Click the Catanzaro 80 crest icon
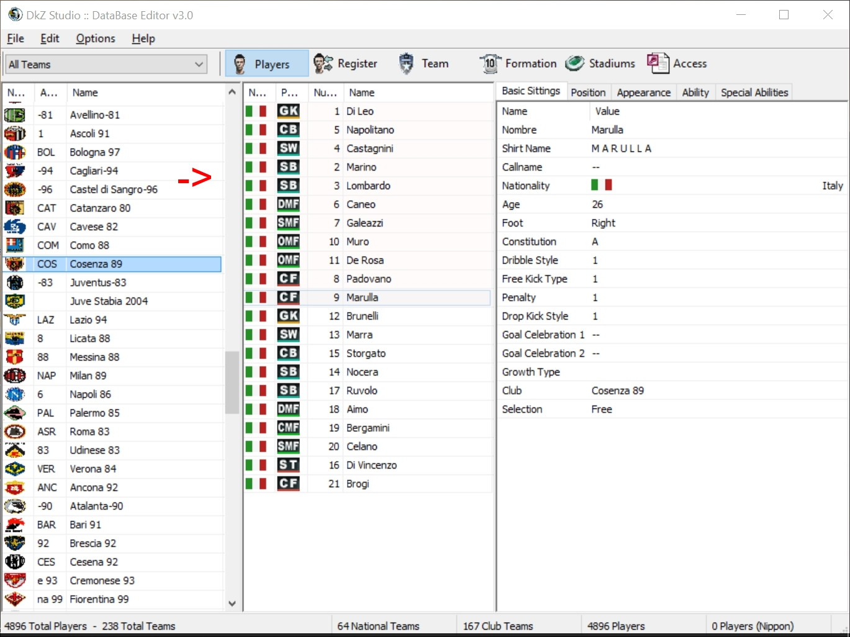Image resolution: width=850 pixels, height=637 pixels. tap(15, 208)
